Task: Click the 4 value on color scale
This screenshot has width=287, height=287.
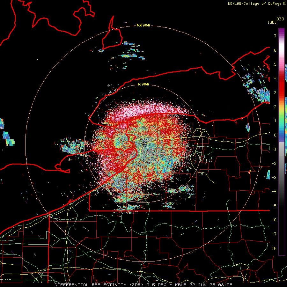Action: pyautogui.click(x=275, y=78)
